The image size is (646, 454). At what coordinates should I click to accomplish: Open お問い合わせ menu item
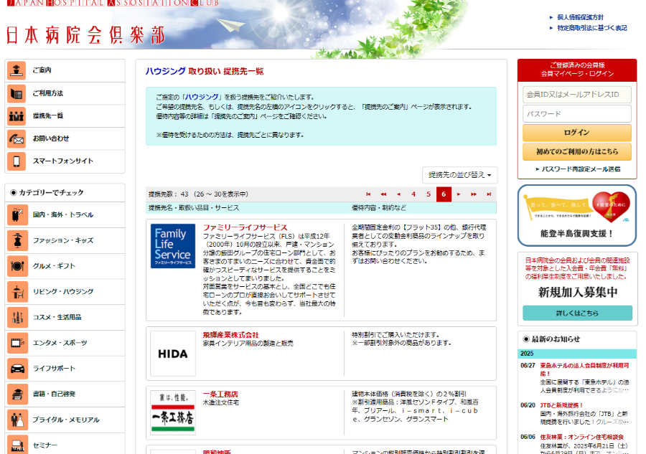pyautogui.click(x=65, y=138)
